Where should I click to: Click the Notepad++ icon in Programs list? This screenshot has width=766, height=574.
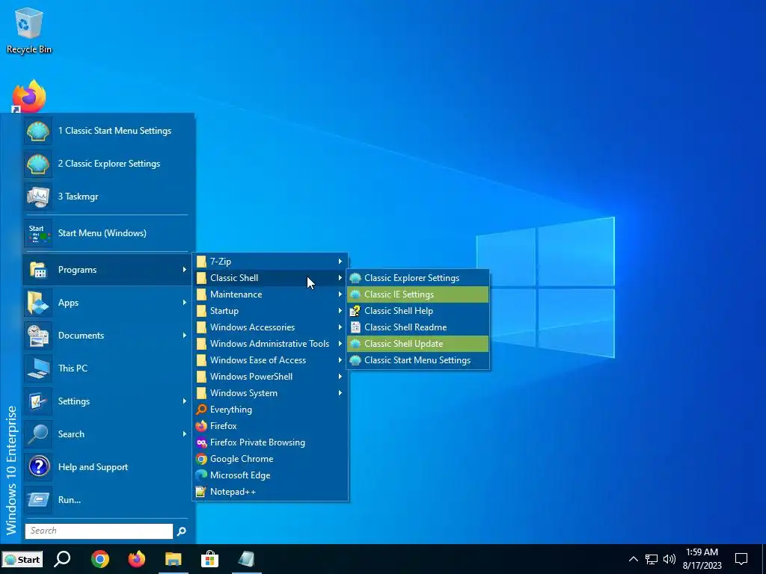[201, 492]
